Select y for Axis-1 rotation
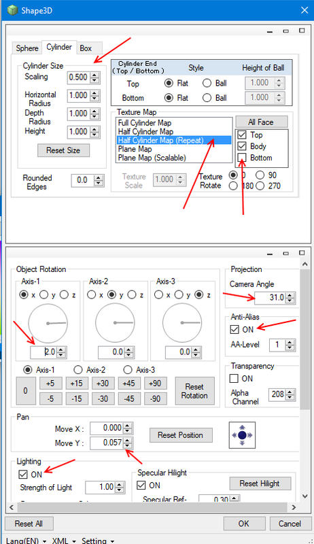 [43, 295]
